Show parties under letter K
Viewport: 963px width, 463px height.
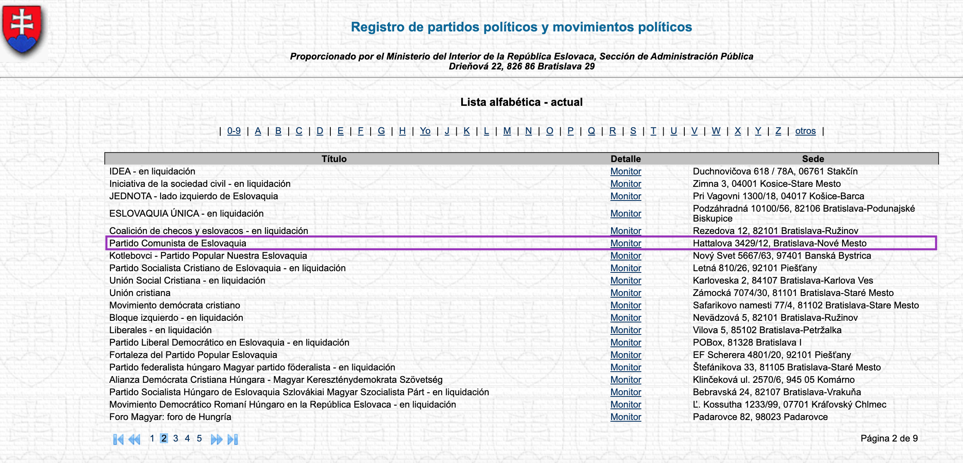tap(467, 131)
